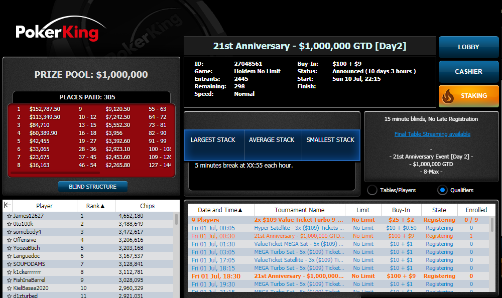Sort qualifiers by Buy-In column header

coord(401,210)
